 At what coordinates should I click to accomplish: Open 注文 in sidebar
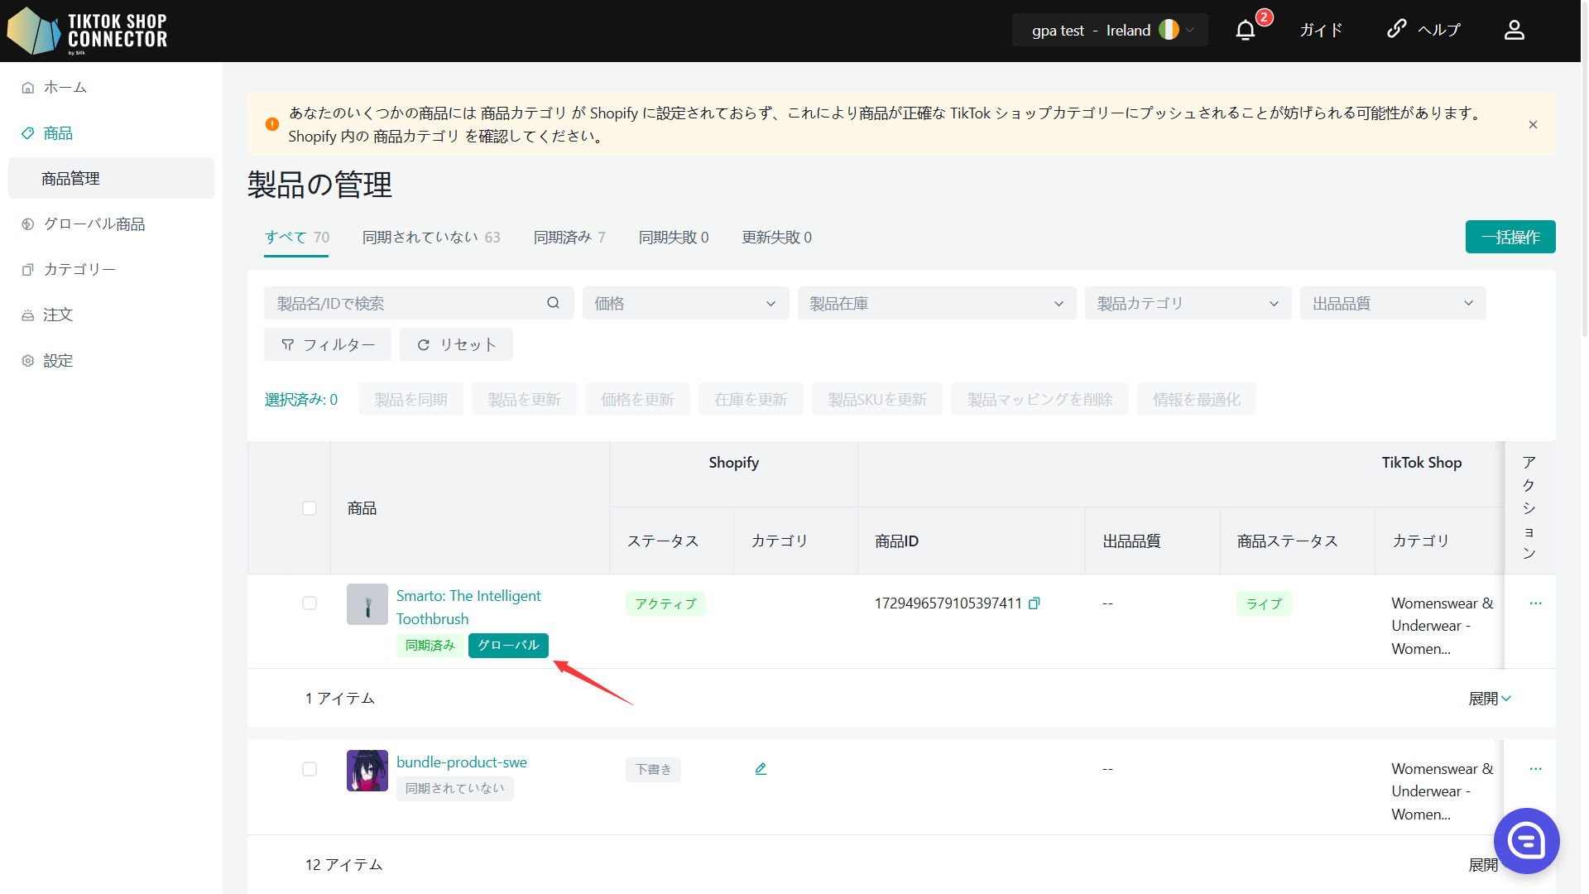pyautogui.click(x=111, y=315)
